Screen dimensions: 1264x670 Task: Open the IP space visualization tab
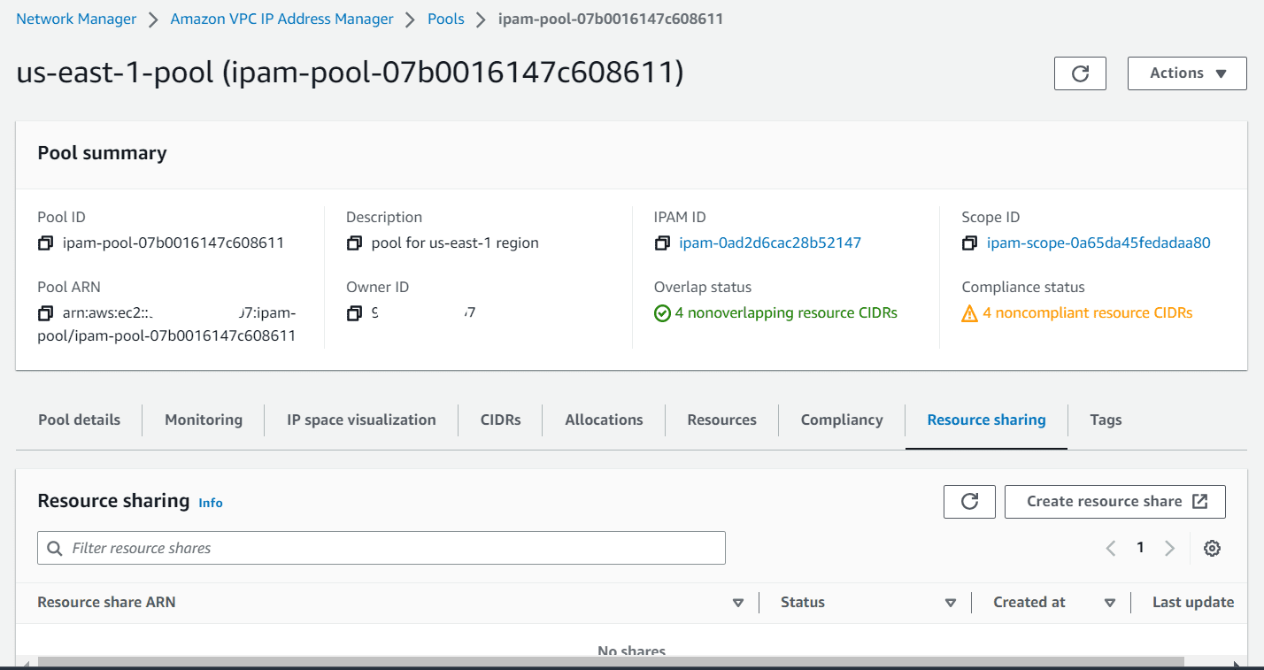tap(361, 420)
